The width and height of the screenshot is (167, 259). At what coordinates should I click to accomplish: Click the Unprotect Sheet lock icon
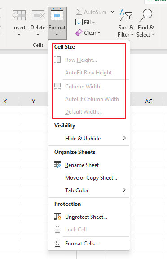coord(57,217)
